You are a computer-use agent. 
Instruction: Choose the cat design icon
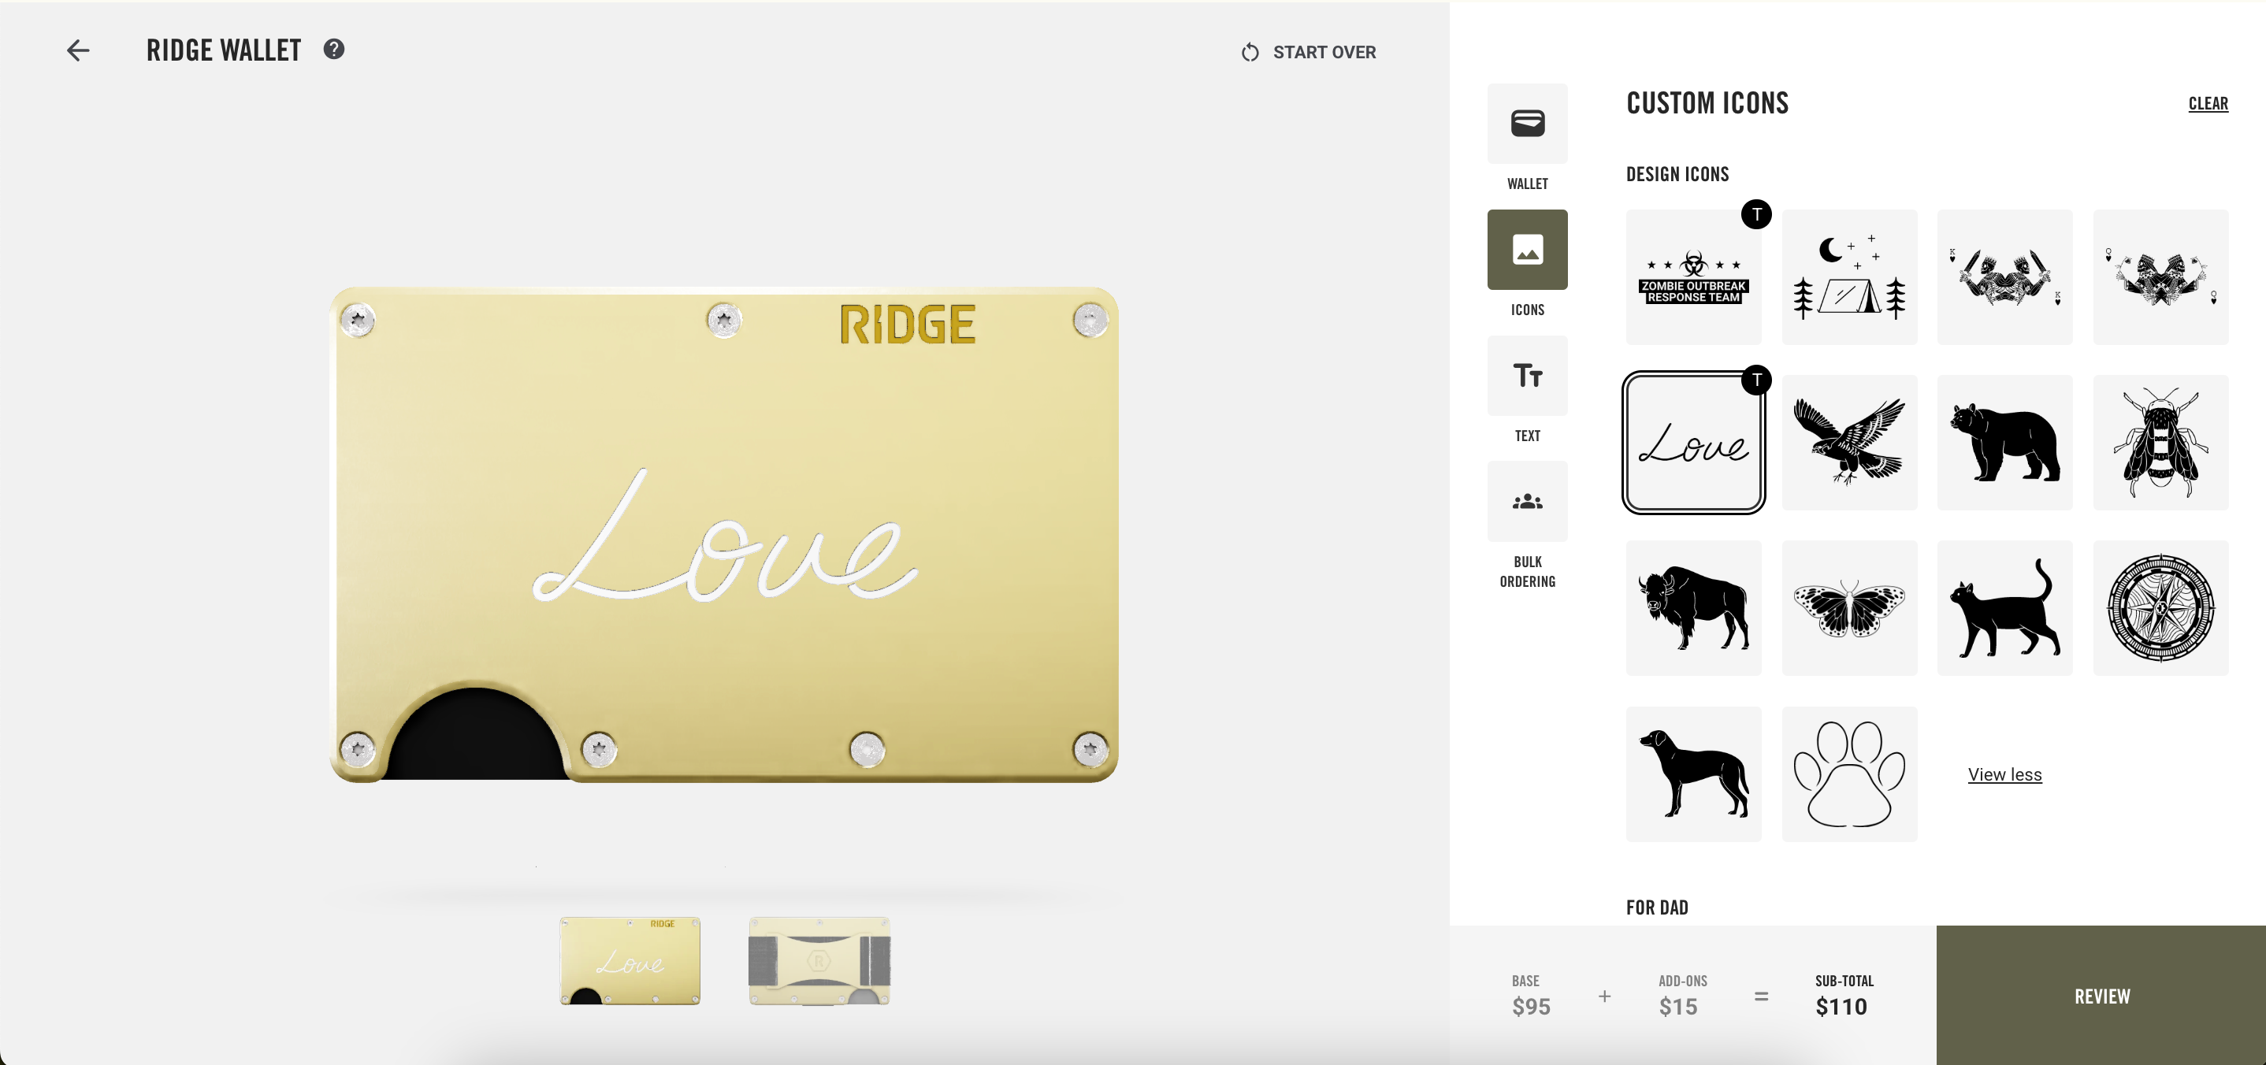point(2004,607)
